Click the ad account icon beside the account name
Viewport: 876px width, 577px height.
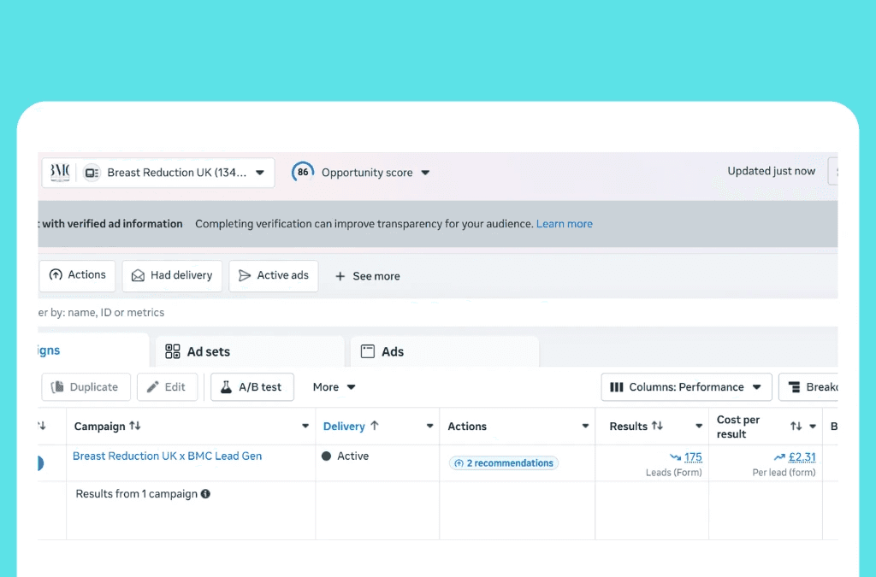coord(92,173)
